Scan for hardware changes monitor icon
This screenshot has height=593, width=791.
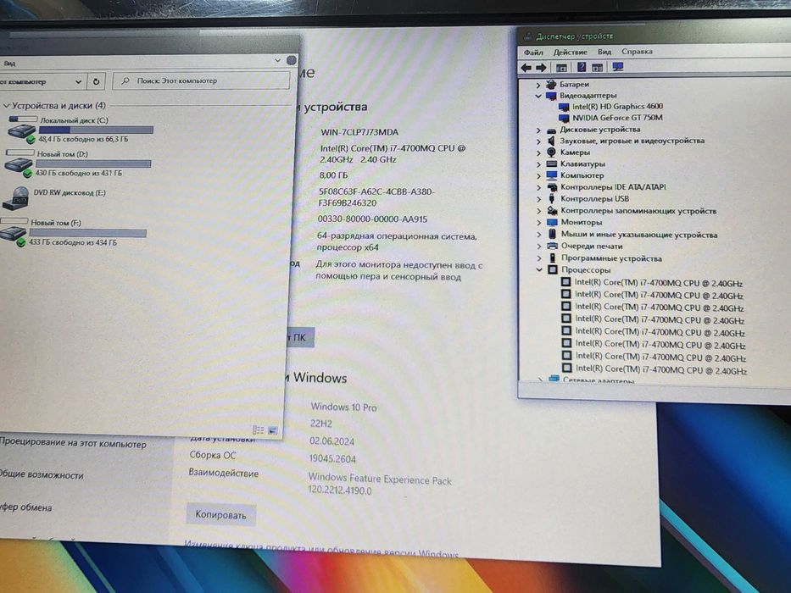(617, 67)
